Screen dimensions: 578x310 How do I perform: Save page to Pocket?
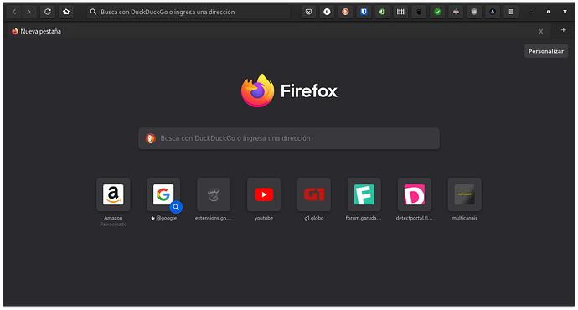(x=308, y=12)
